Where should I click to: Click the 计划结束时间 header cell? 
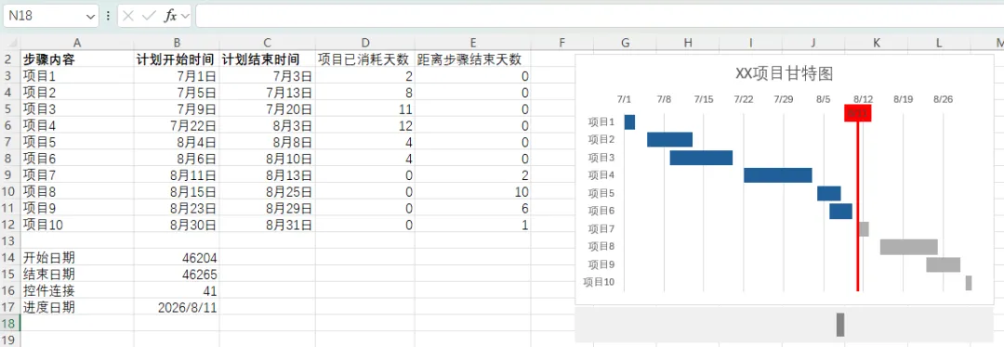coord(267,59)
